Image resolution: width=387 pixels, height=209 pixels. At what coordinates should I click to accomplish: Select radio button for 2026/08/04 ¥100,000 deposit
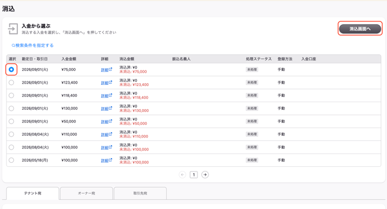[12, 147]
